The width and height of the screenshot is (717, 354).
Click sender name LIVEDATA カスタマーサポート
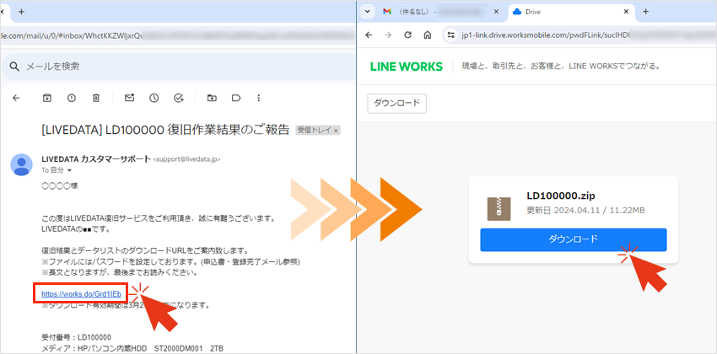[96, 159]
